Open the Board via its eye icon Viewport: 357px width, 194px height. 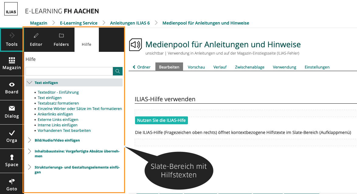[12, 88]
